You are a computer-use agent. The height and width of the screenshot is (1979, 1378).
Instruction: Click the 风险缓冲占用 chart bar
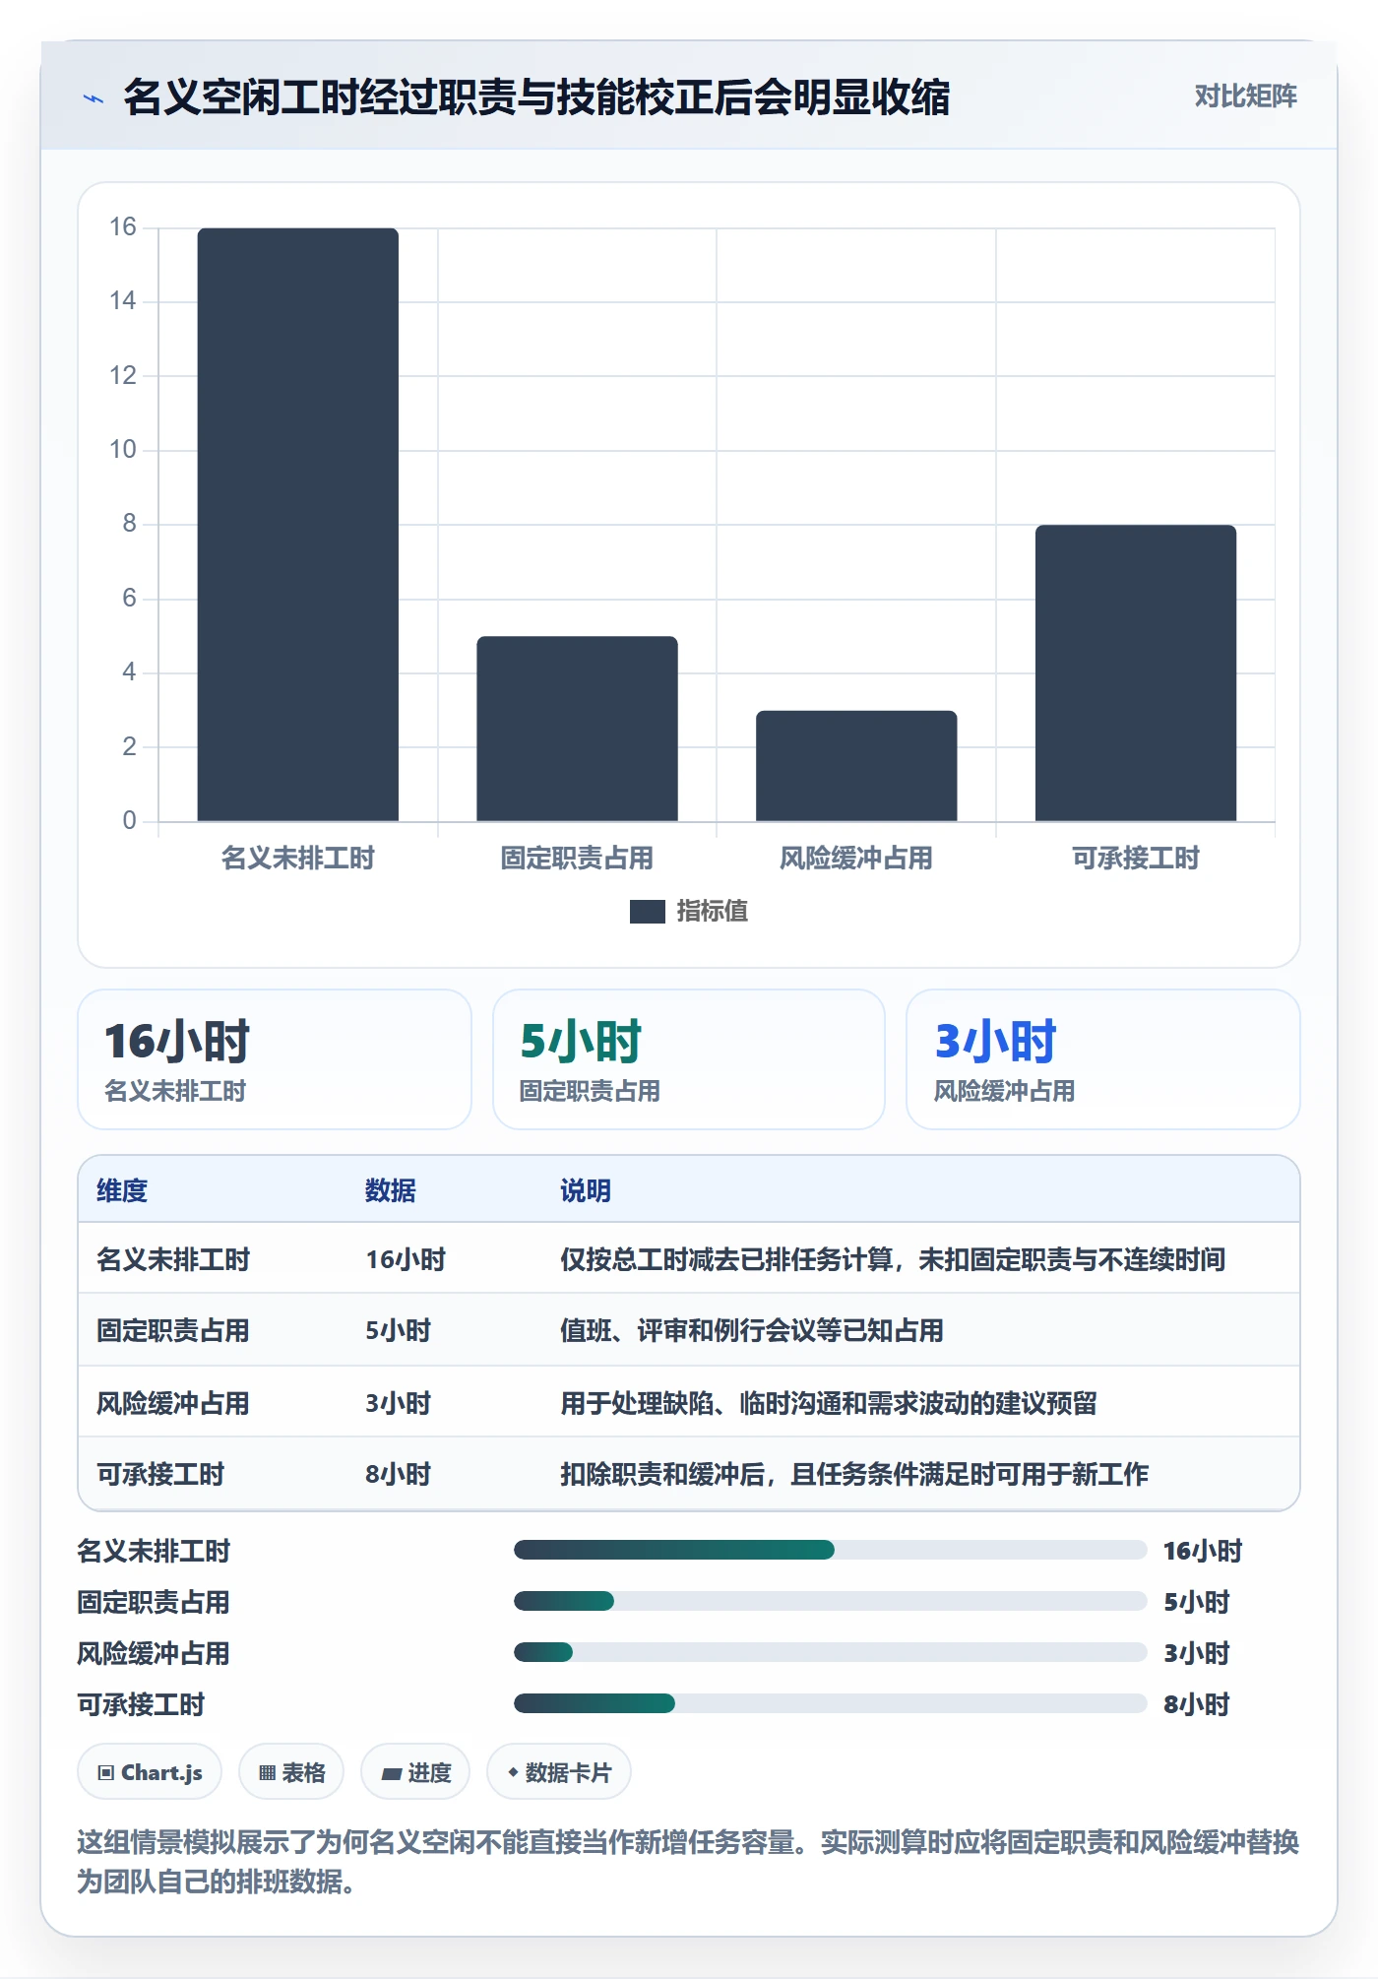pos(856,766)
